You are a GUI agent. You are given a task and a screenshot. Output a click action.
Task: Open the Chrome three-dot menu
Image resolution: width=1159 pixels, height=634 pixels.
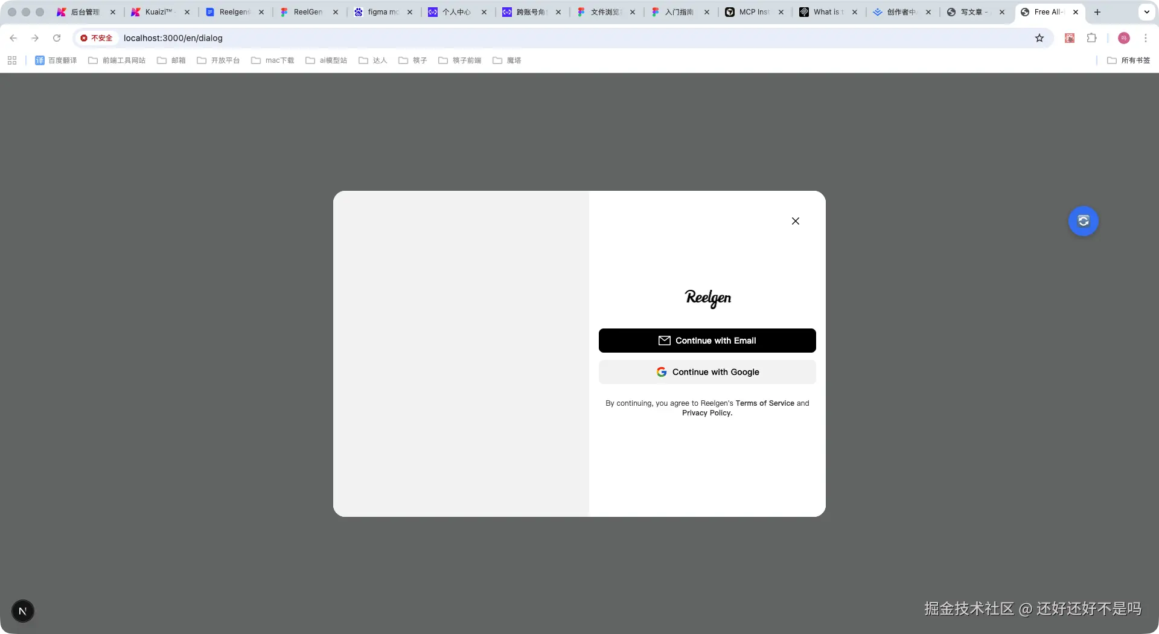pyautogui.click(x=1146, y=38)
